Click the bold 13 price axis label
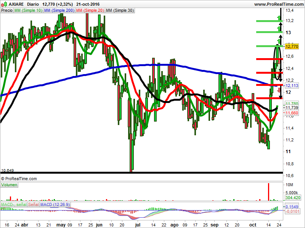 coord(288,33)
